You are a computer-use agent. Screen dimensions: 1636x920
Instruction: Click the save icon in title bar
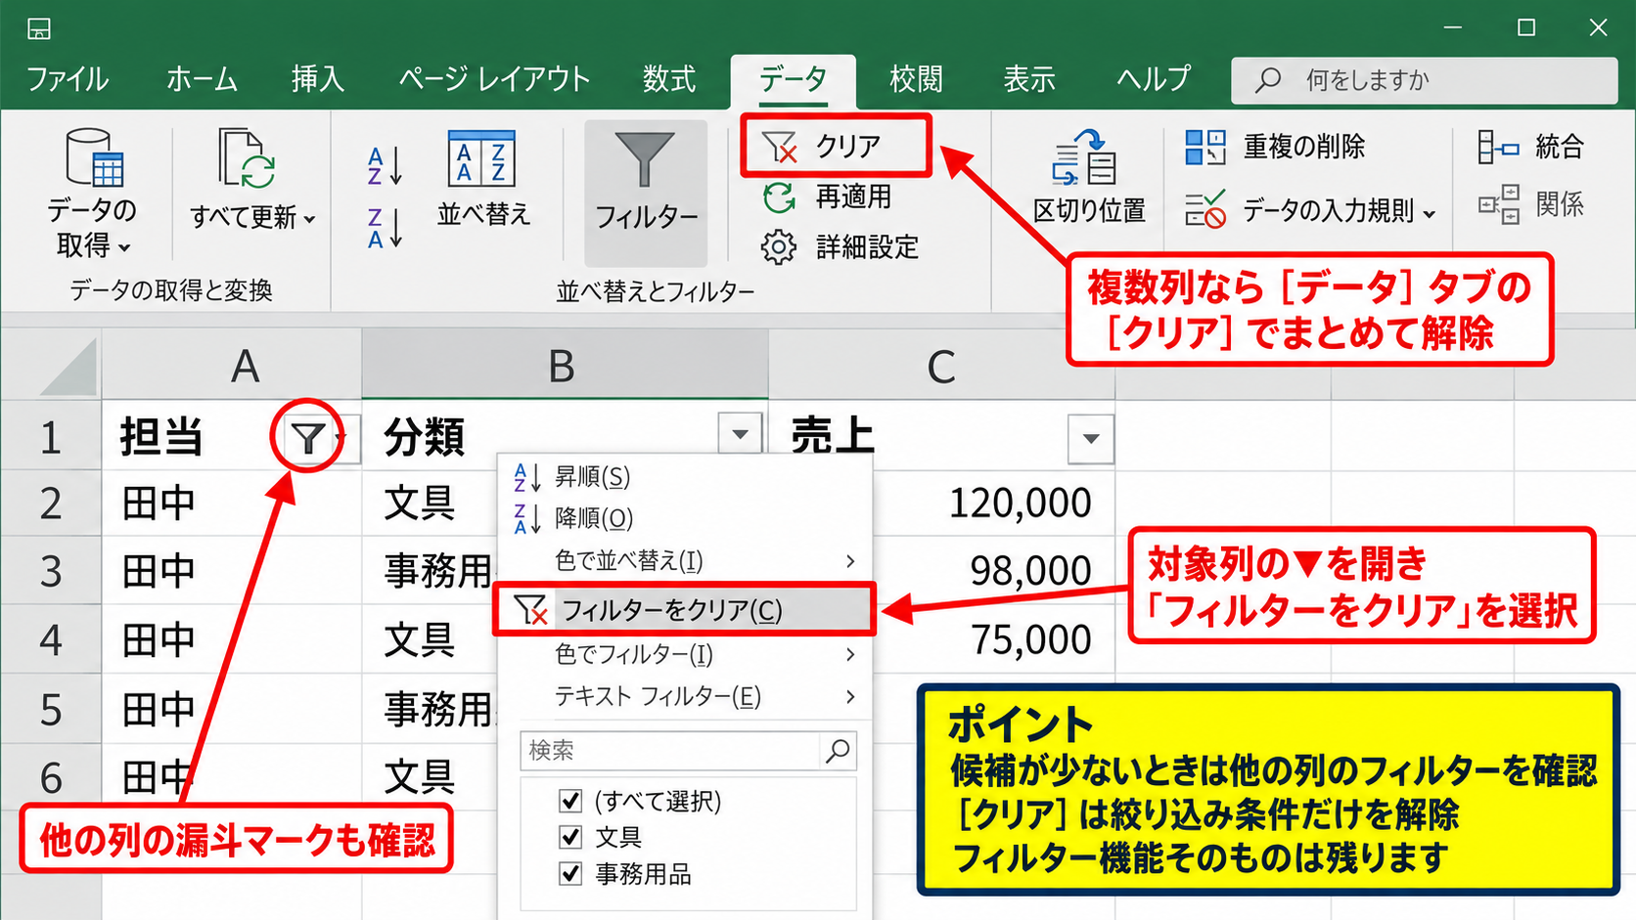coord(38,28)
